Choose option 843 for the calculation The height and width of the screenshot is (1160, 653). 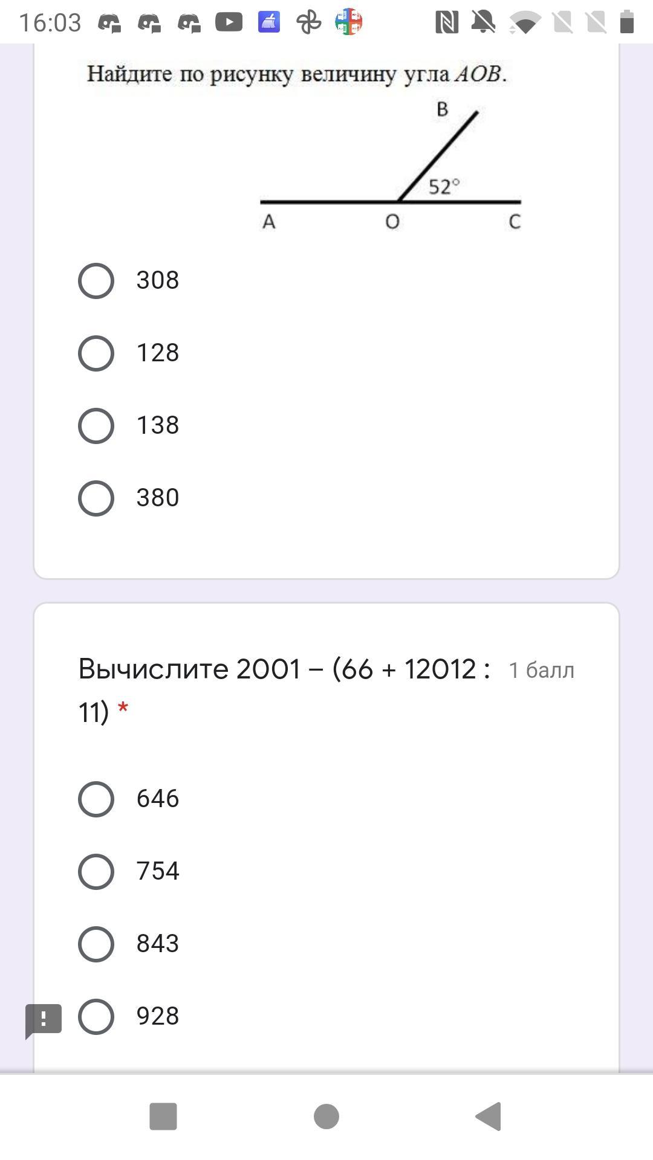96,944
